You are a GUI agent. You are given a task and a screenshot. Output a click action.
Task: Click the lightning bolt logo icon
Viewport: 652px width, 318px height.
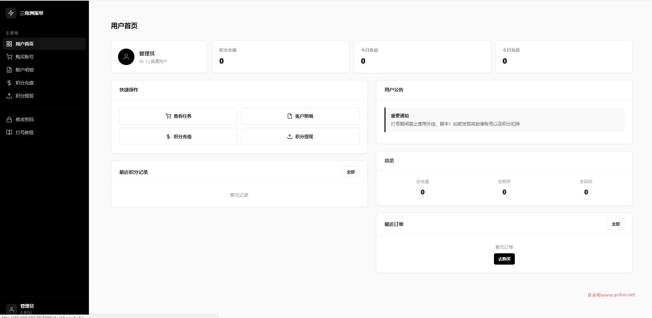(x=11, y=13)
